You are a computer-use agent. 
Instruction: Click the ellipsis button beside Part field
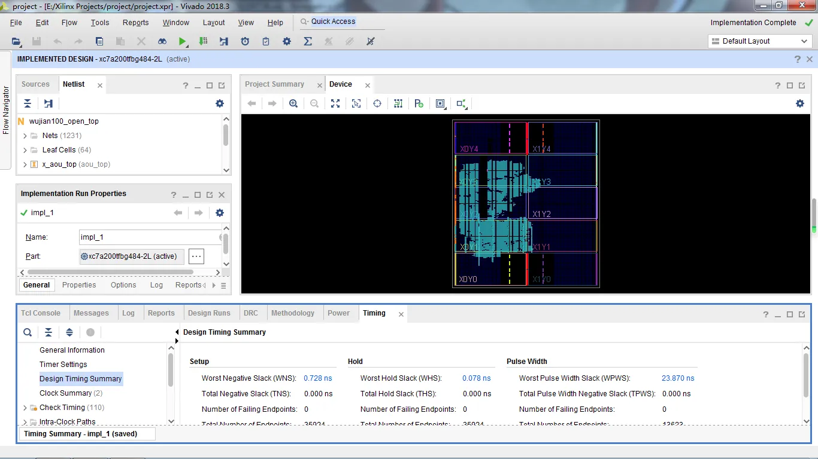click(196, 256)
